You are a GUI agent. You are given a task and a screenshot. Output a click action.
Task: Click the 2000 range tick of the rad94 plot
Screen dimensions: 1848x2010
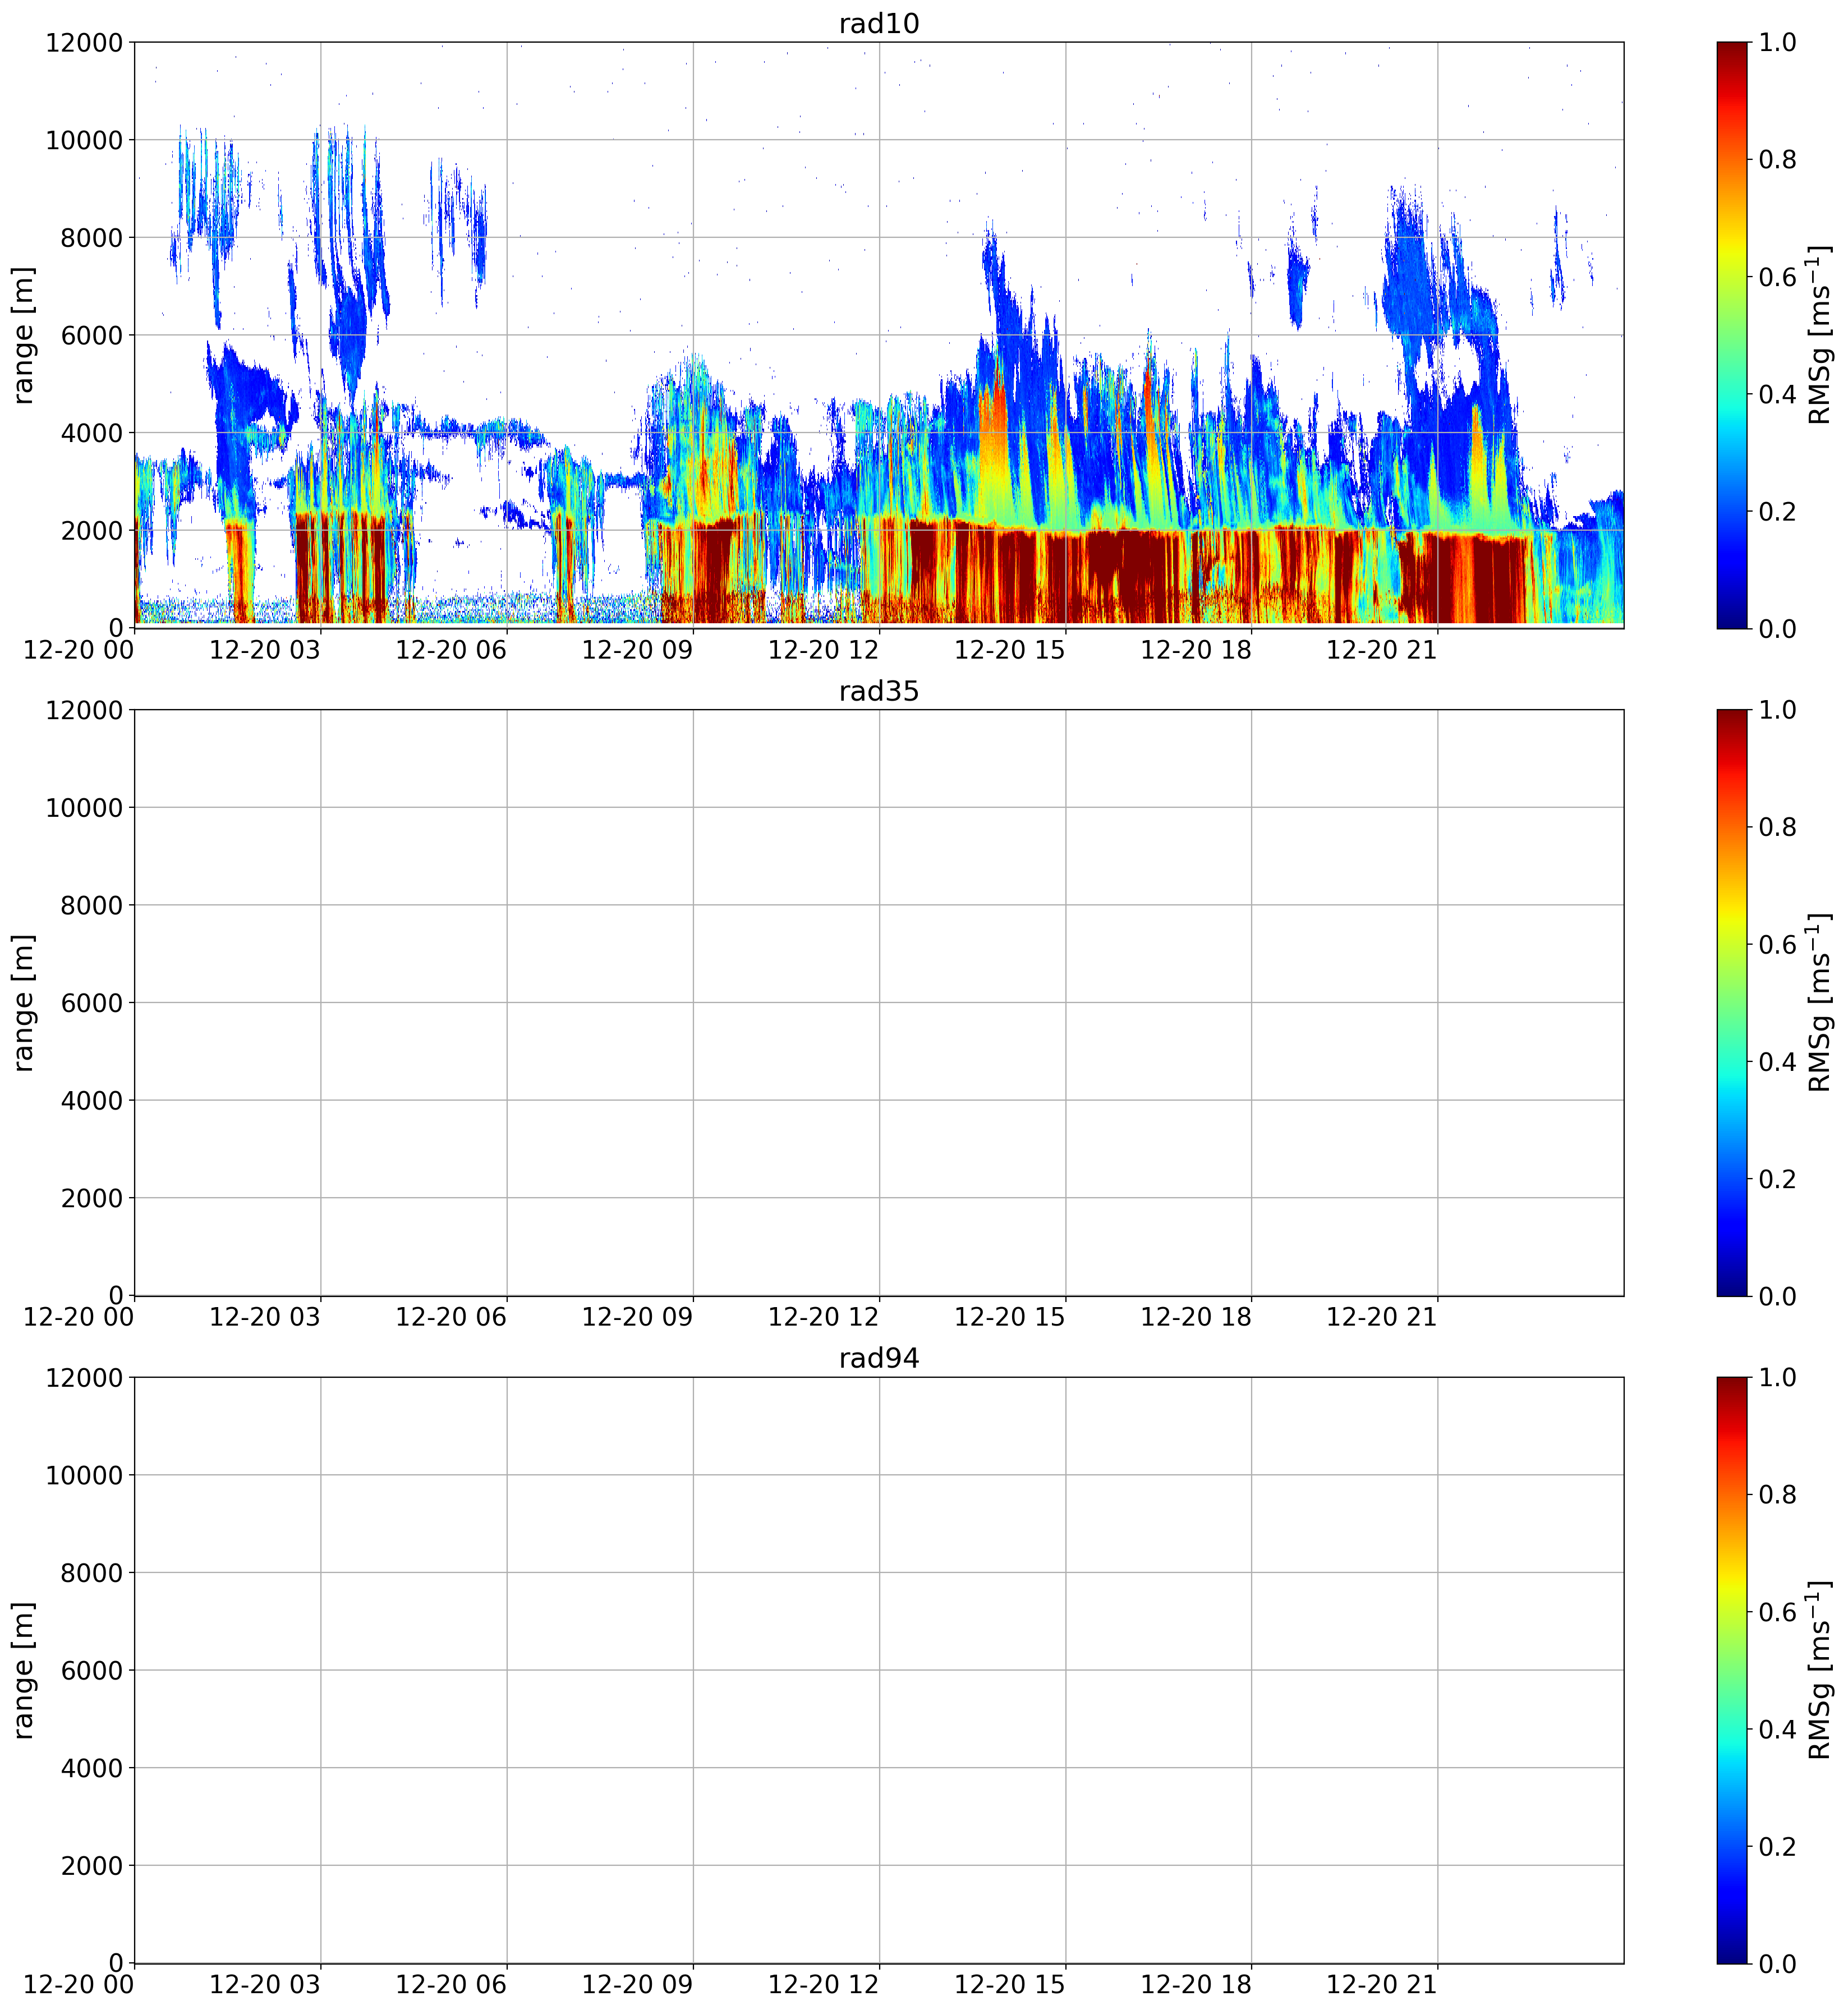[91, 1865]
